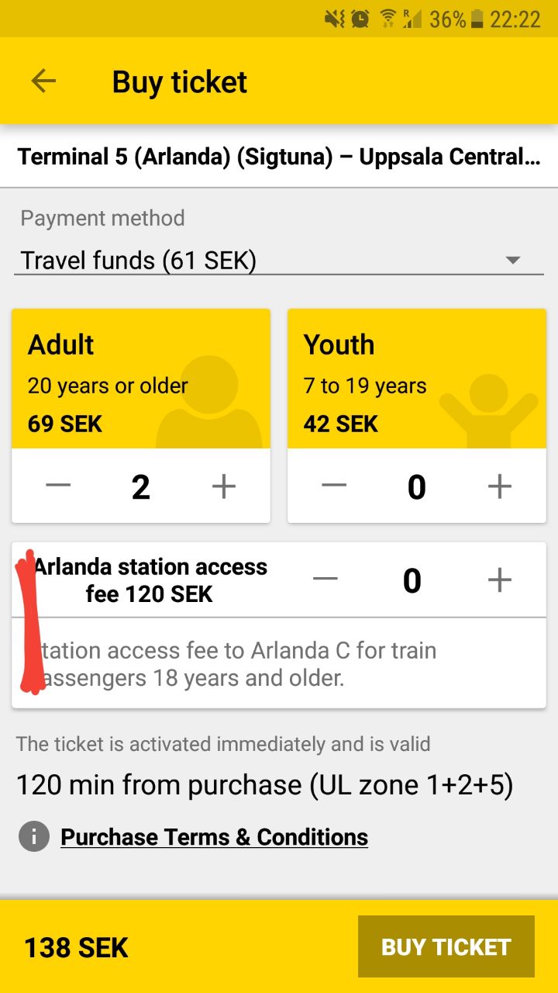Viewport: 558px width, 993px height.
Task: Decrease Youth ticket count with minus
Action: coord(334,486)
